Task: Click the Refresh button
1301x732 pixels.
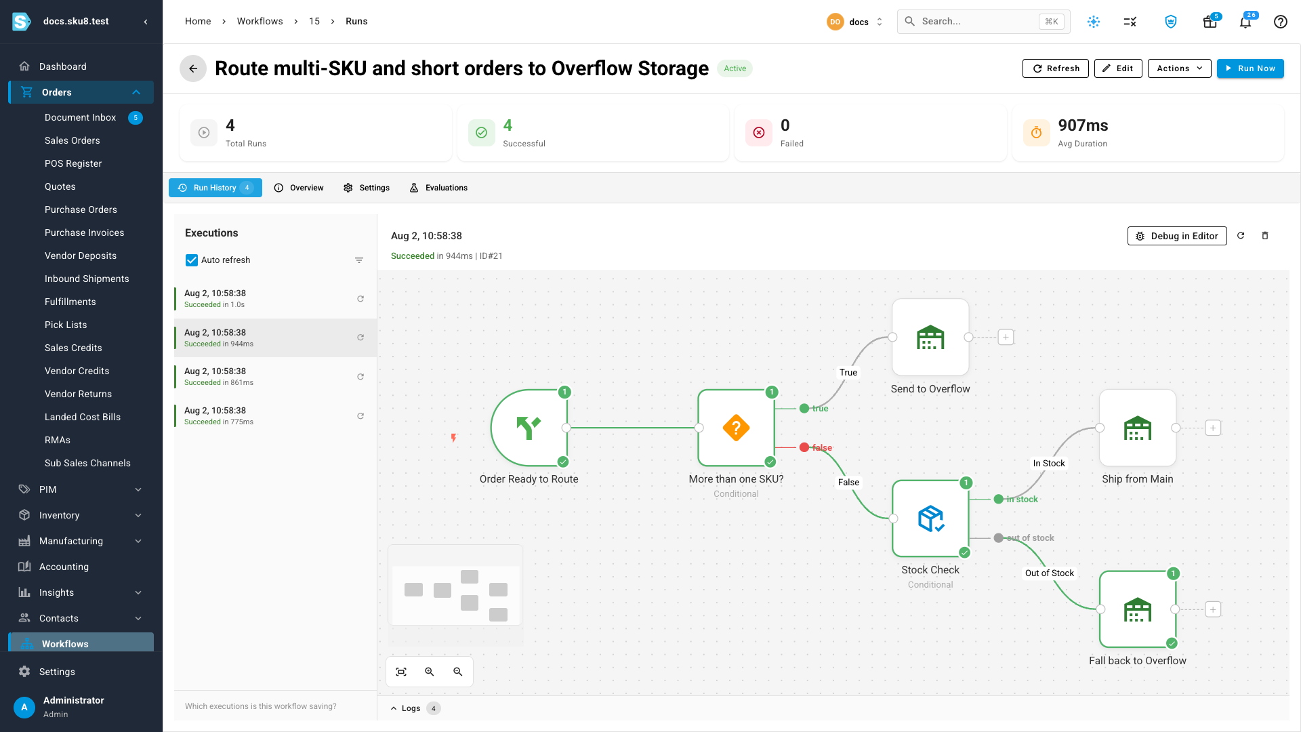Action: pos(1056,68)
